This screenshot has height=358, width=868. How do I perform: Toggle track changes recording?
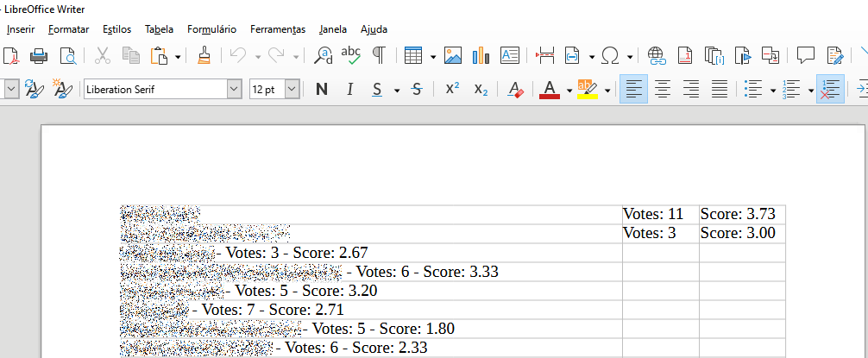835,55
